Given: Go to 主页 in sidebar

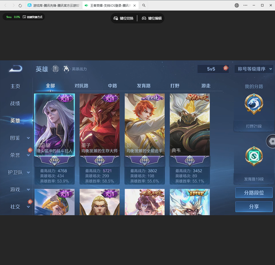Looking at the screenshot, I should (15, 86).
